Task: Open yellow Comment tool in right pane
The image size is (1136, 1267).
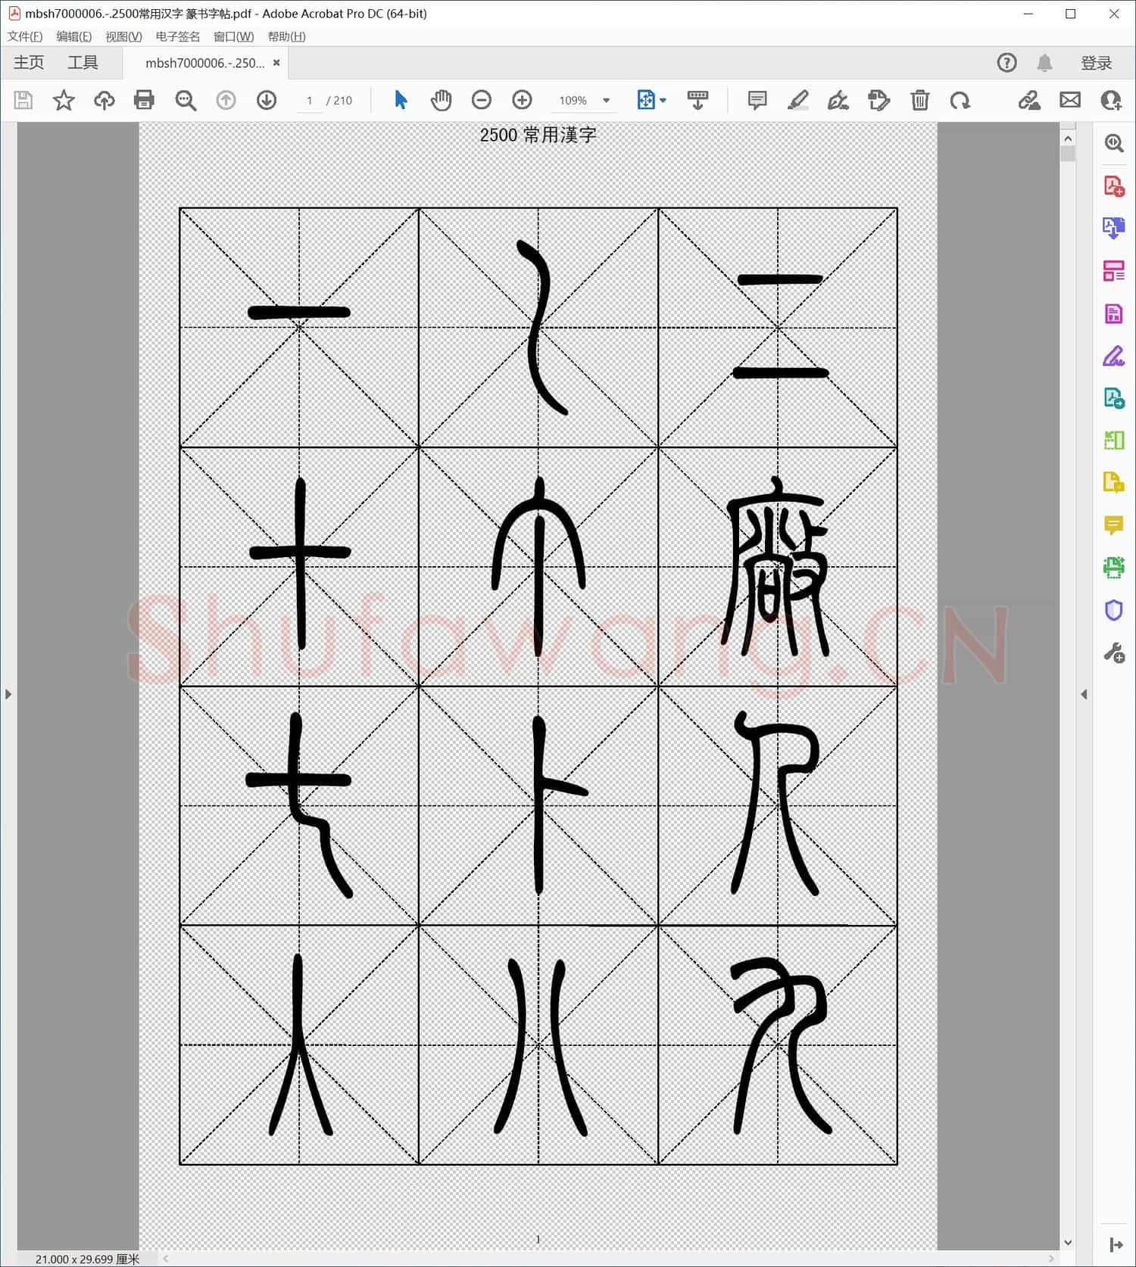Action: pos(1113,525)
